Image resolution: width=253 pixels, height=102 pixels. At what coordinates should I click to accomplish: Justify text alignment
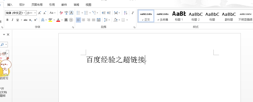click(94, 20)
